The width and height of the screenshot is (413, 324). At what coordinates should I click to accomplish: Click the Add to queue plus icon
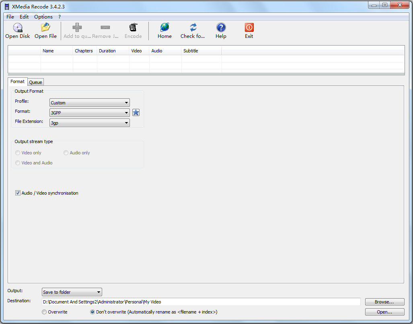pos(77,27)
